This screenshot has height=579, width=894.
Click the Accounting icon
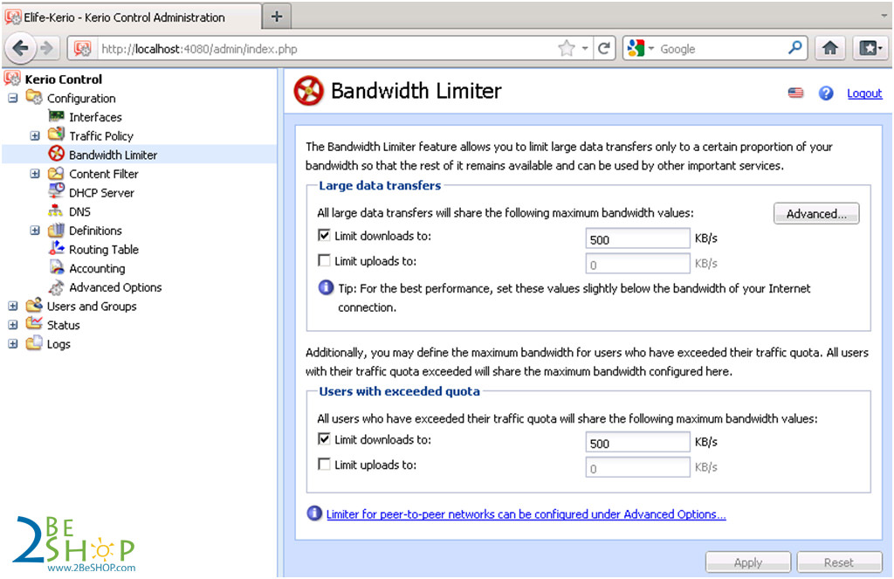[x=57, y=267]
